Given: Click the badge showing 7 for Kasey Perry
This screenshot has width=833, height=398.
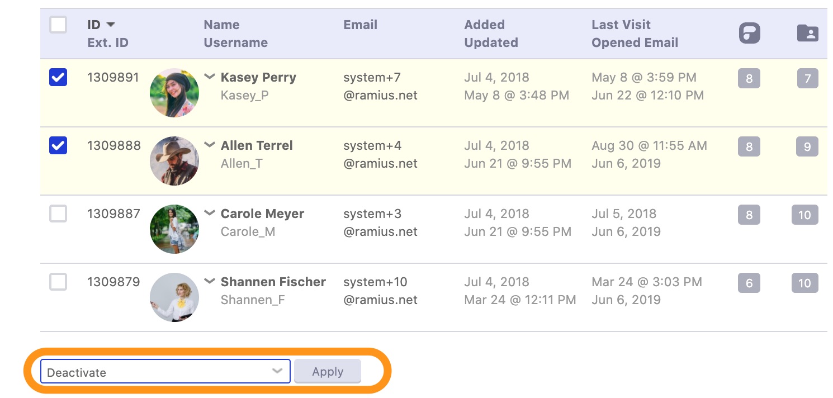Looking at the screenshot, I should [x=807, y=79].
